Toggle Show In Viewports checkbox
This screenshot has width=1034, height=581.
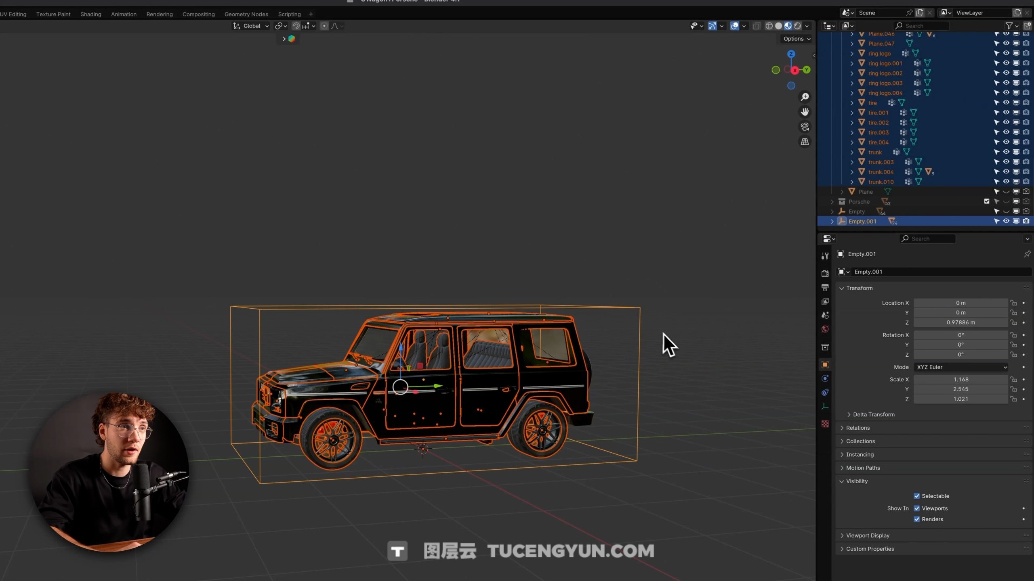(x=917, y=508)
